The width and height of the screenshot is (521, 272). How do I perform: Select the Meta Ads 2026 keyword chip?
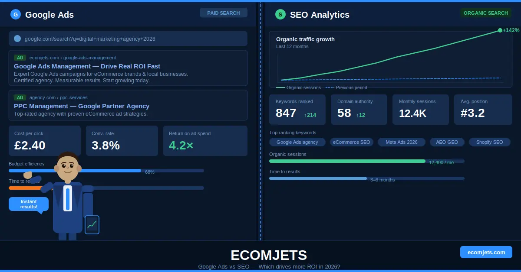[402, 142]
